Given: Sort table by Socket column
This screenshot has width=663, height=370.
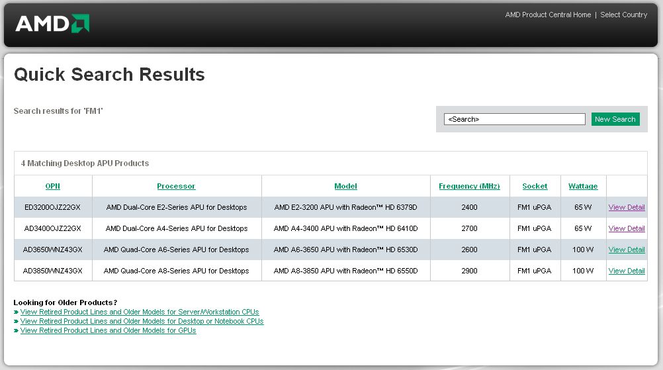Looking at the screenshot, I should coord(535,186).
